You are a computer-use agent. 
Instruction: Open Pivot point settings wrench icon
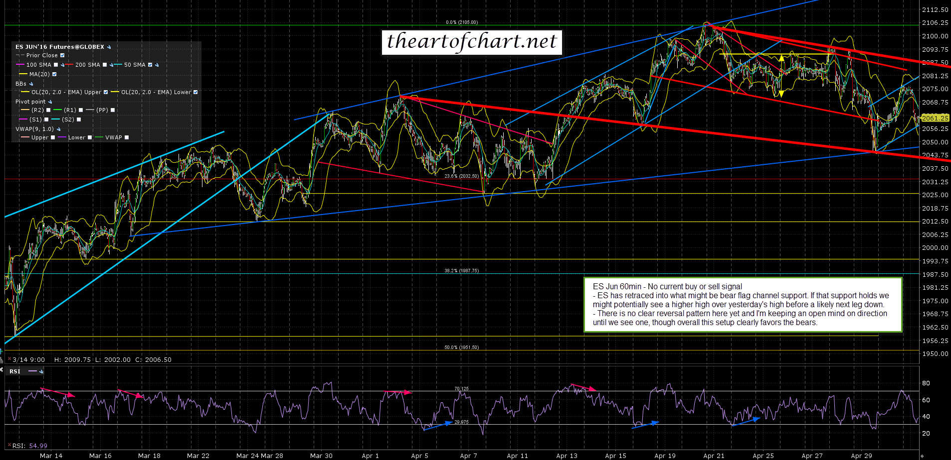(x=50, y=102)
